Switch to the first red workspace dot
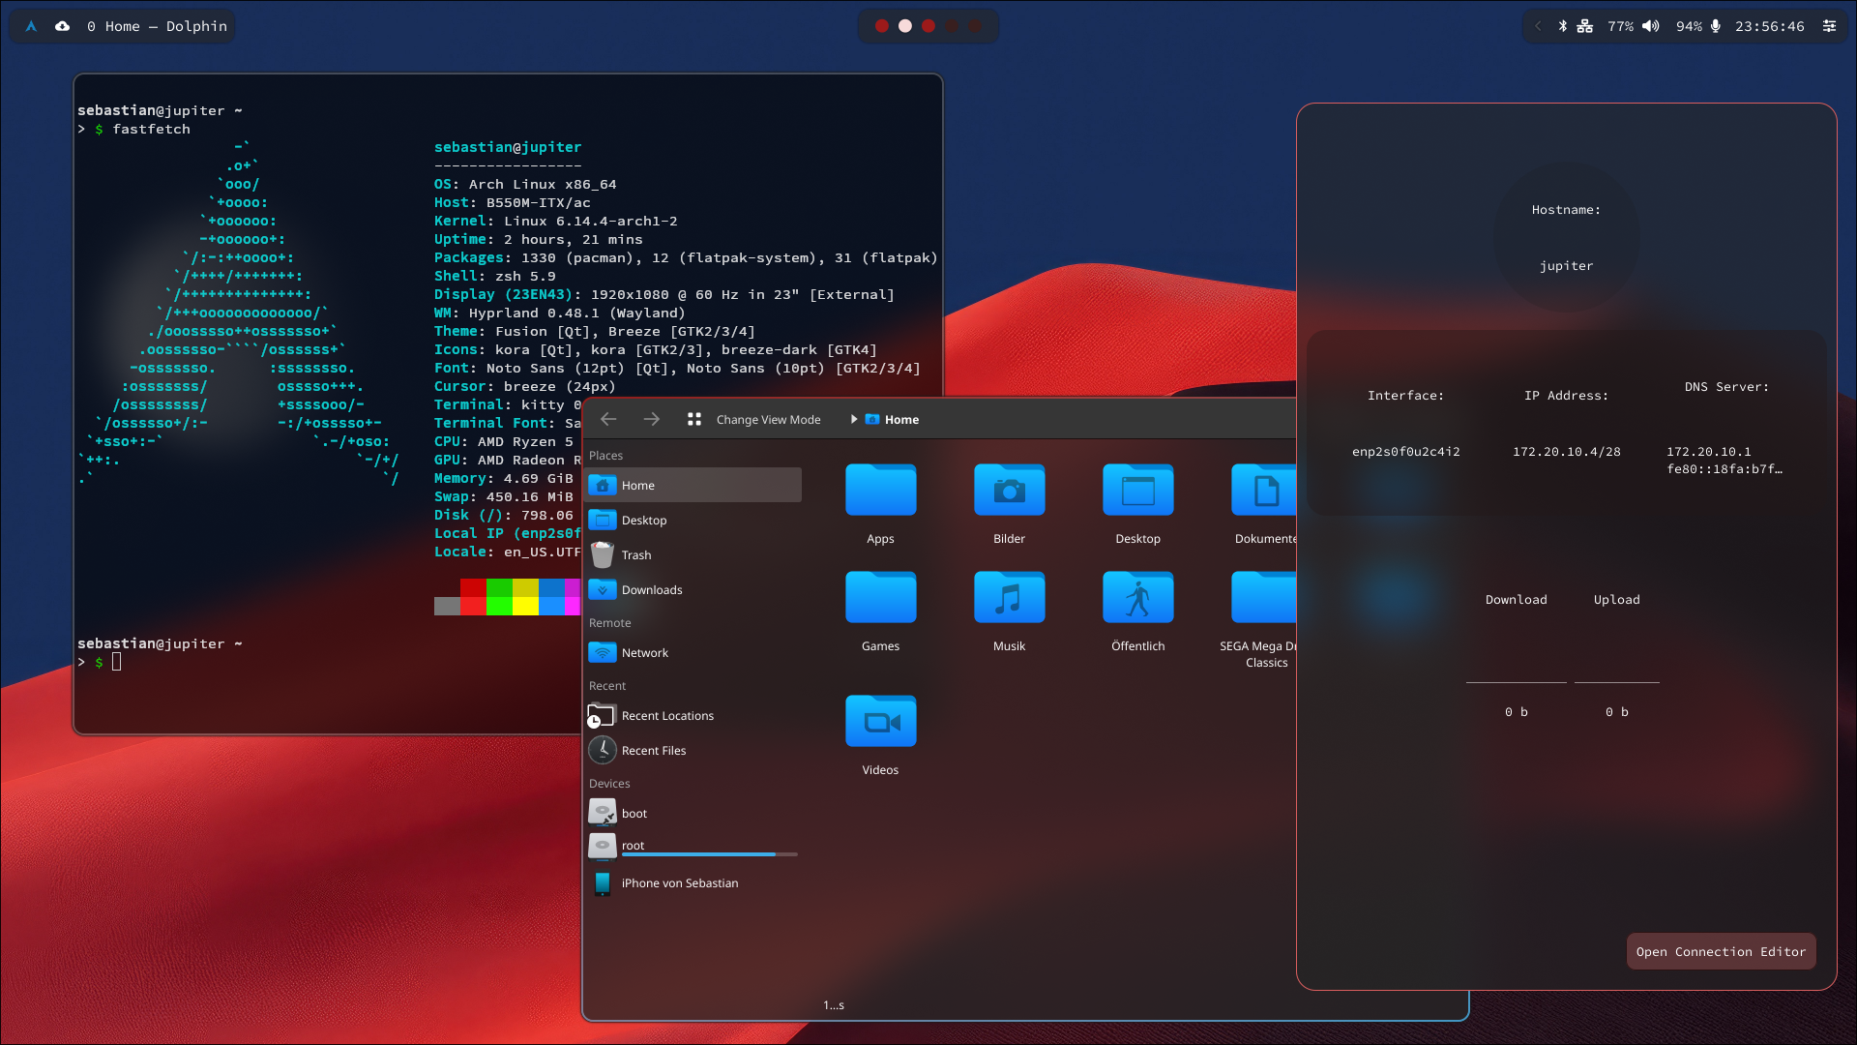The width and height of the screenshot is (1857, 1045). [882, 26]
